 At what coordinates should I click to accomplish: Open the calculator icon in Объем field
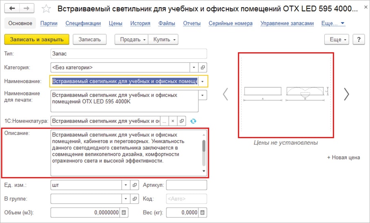coord(124,212)
